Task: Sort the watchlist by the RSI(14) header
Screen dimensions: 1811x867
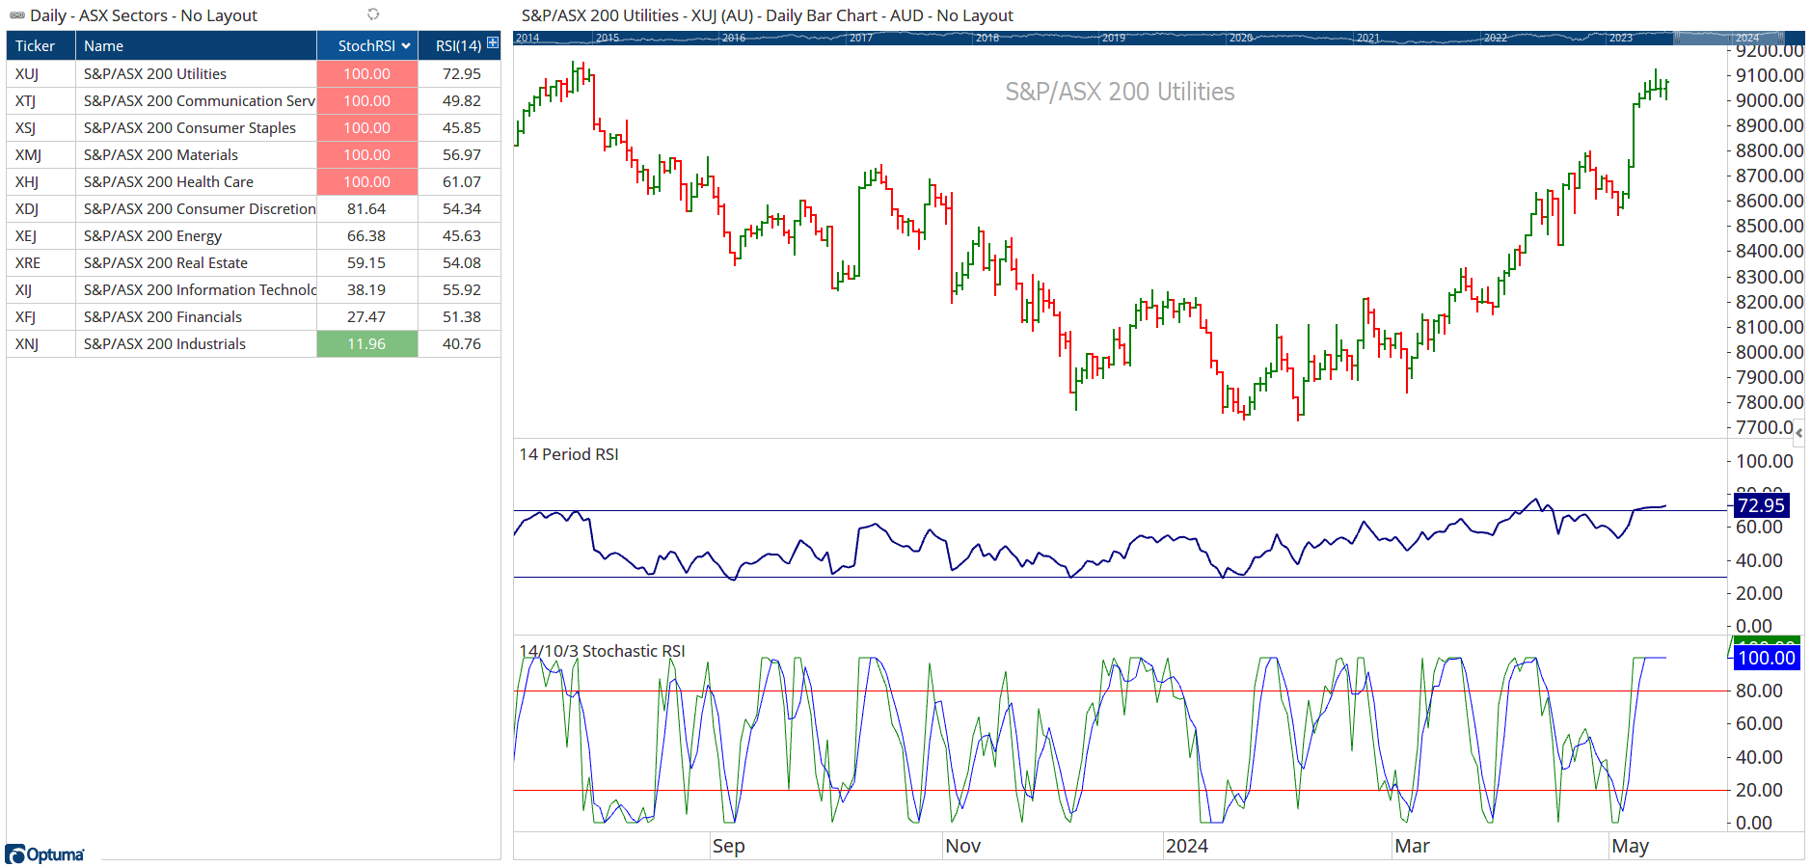Action: [458, 45]
